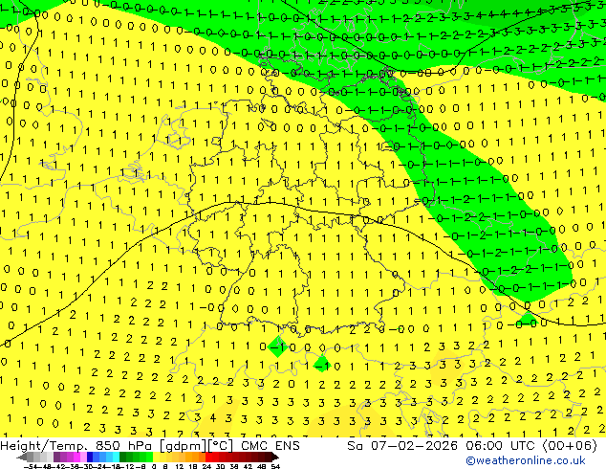Click the "24" label beneath the color legend
Image resolution: width=606 pixels, height=469 pixels.
pos(206,467)
